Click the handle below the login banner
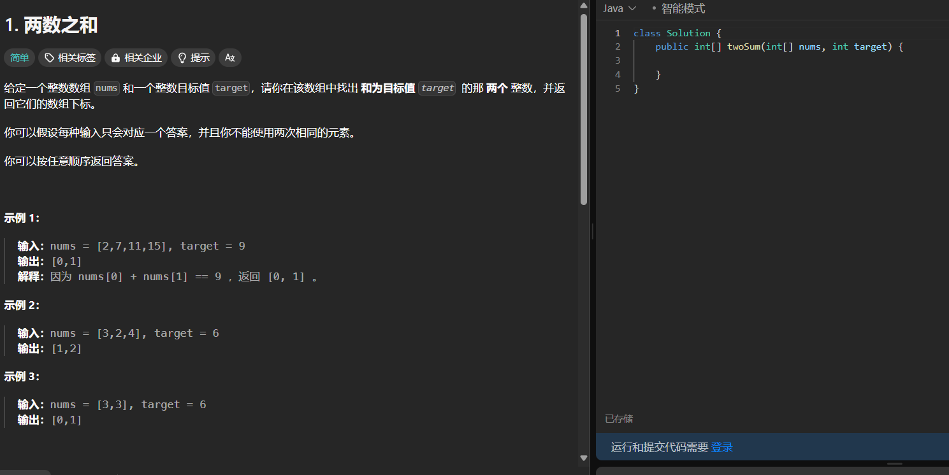 [x=895, y=464]
